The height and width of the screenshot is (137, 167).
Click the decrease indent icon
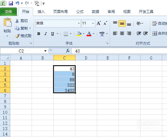[x=139, y=33]
